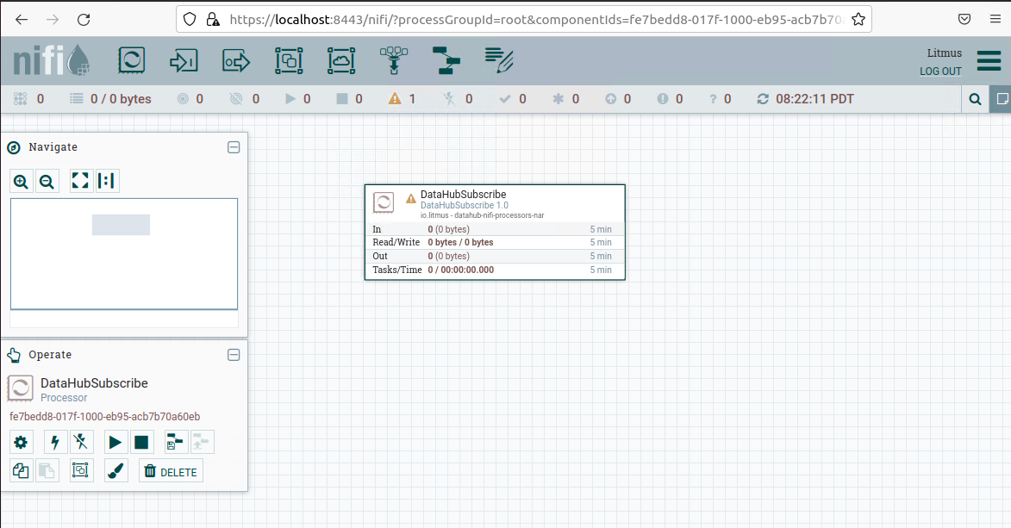This screenshot has width=1011, height=528.
Task: Go back in the browser
Action: 22,19
